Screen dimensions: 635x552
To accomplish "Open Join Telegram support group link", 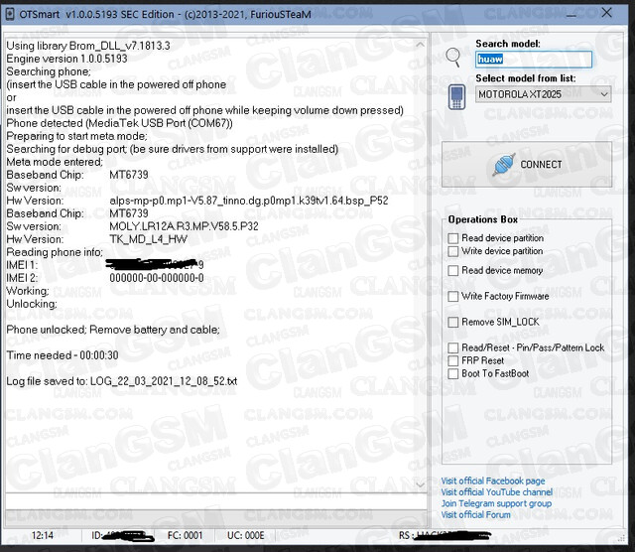I will (x=496, y=503).
